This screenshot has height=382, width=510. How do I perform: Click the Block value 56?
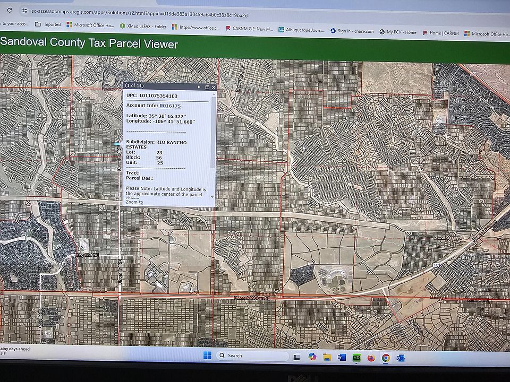(159, 158)
